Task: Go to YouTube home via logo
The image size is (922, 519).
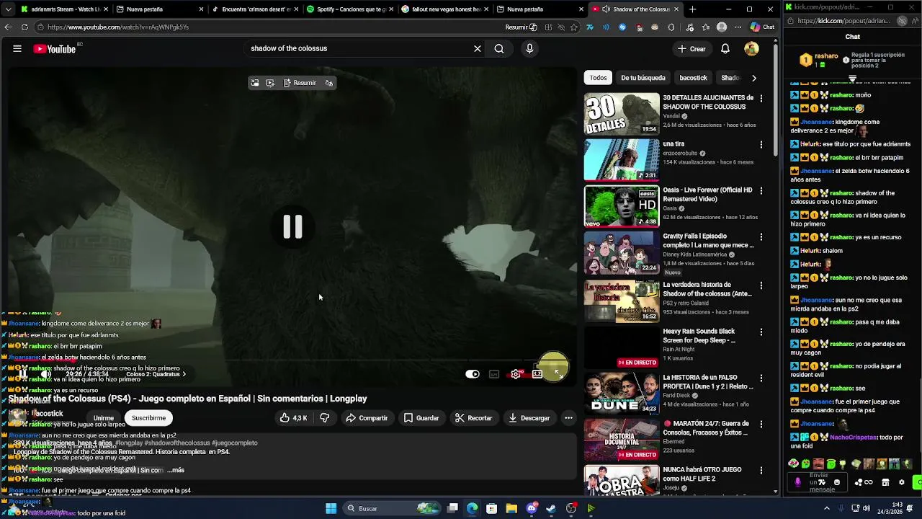Action: pyautogui.click(x=55, y=49)
